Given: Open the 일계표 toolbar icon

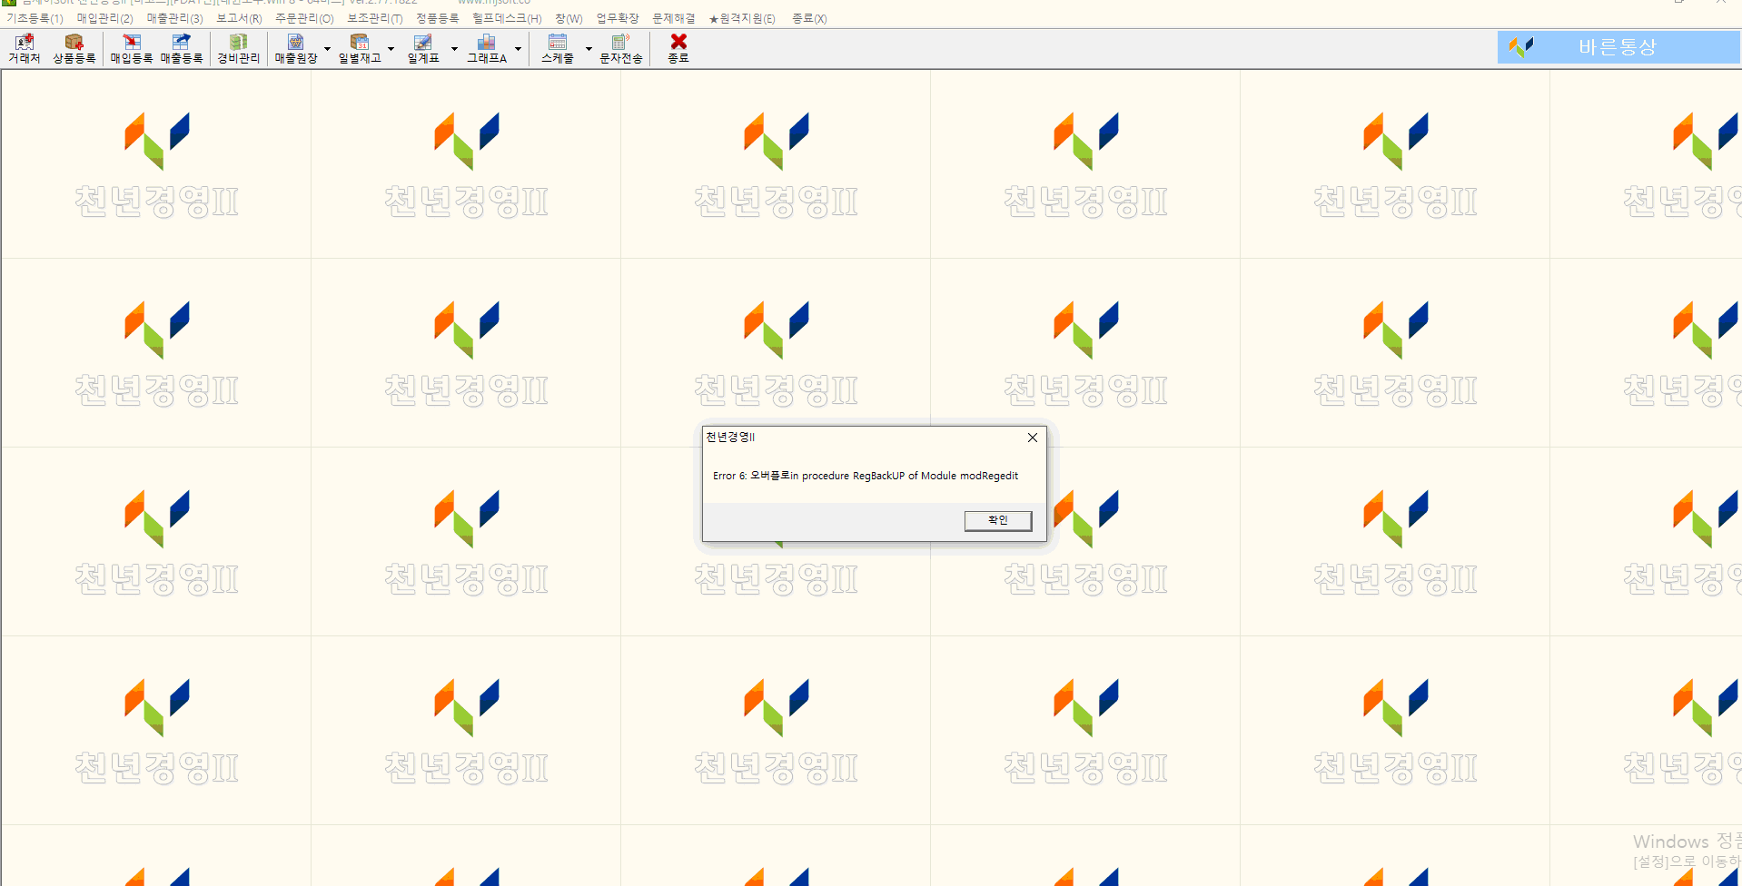Looking at the screenshot, I should tap(423, 48).
